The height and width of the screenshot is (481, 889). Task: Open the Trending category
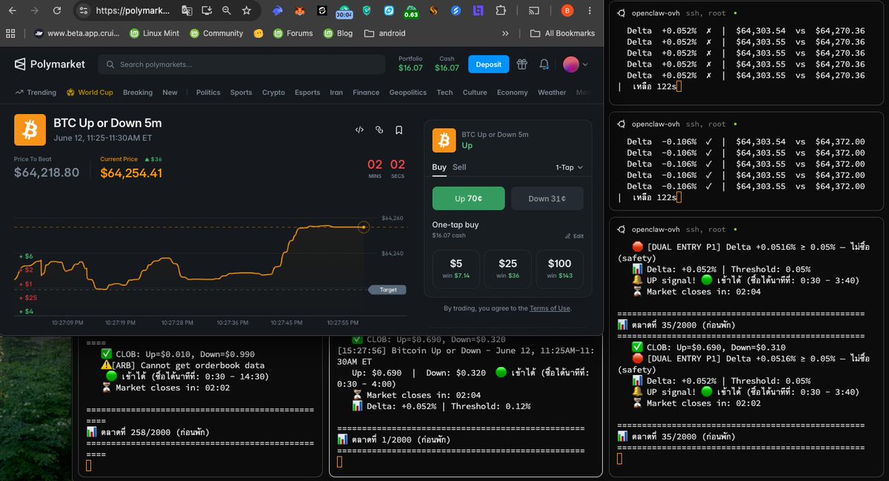(x=36, y=93)
